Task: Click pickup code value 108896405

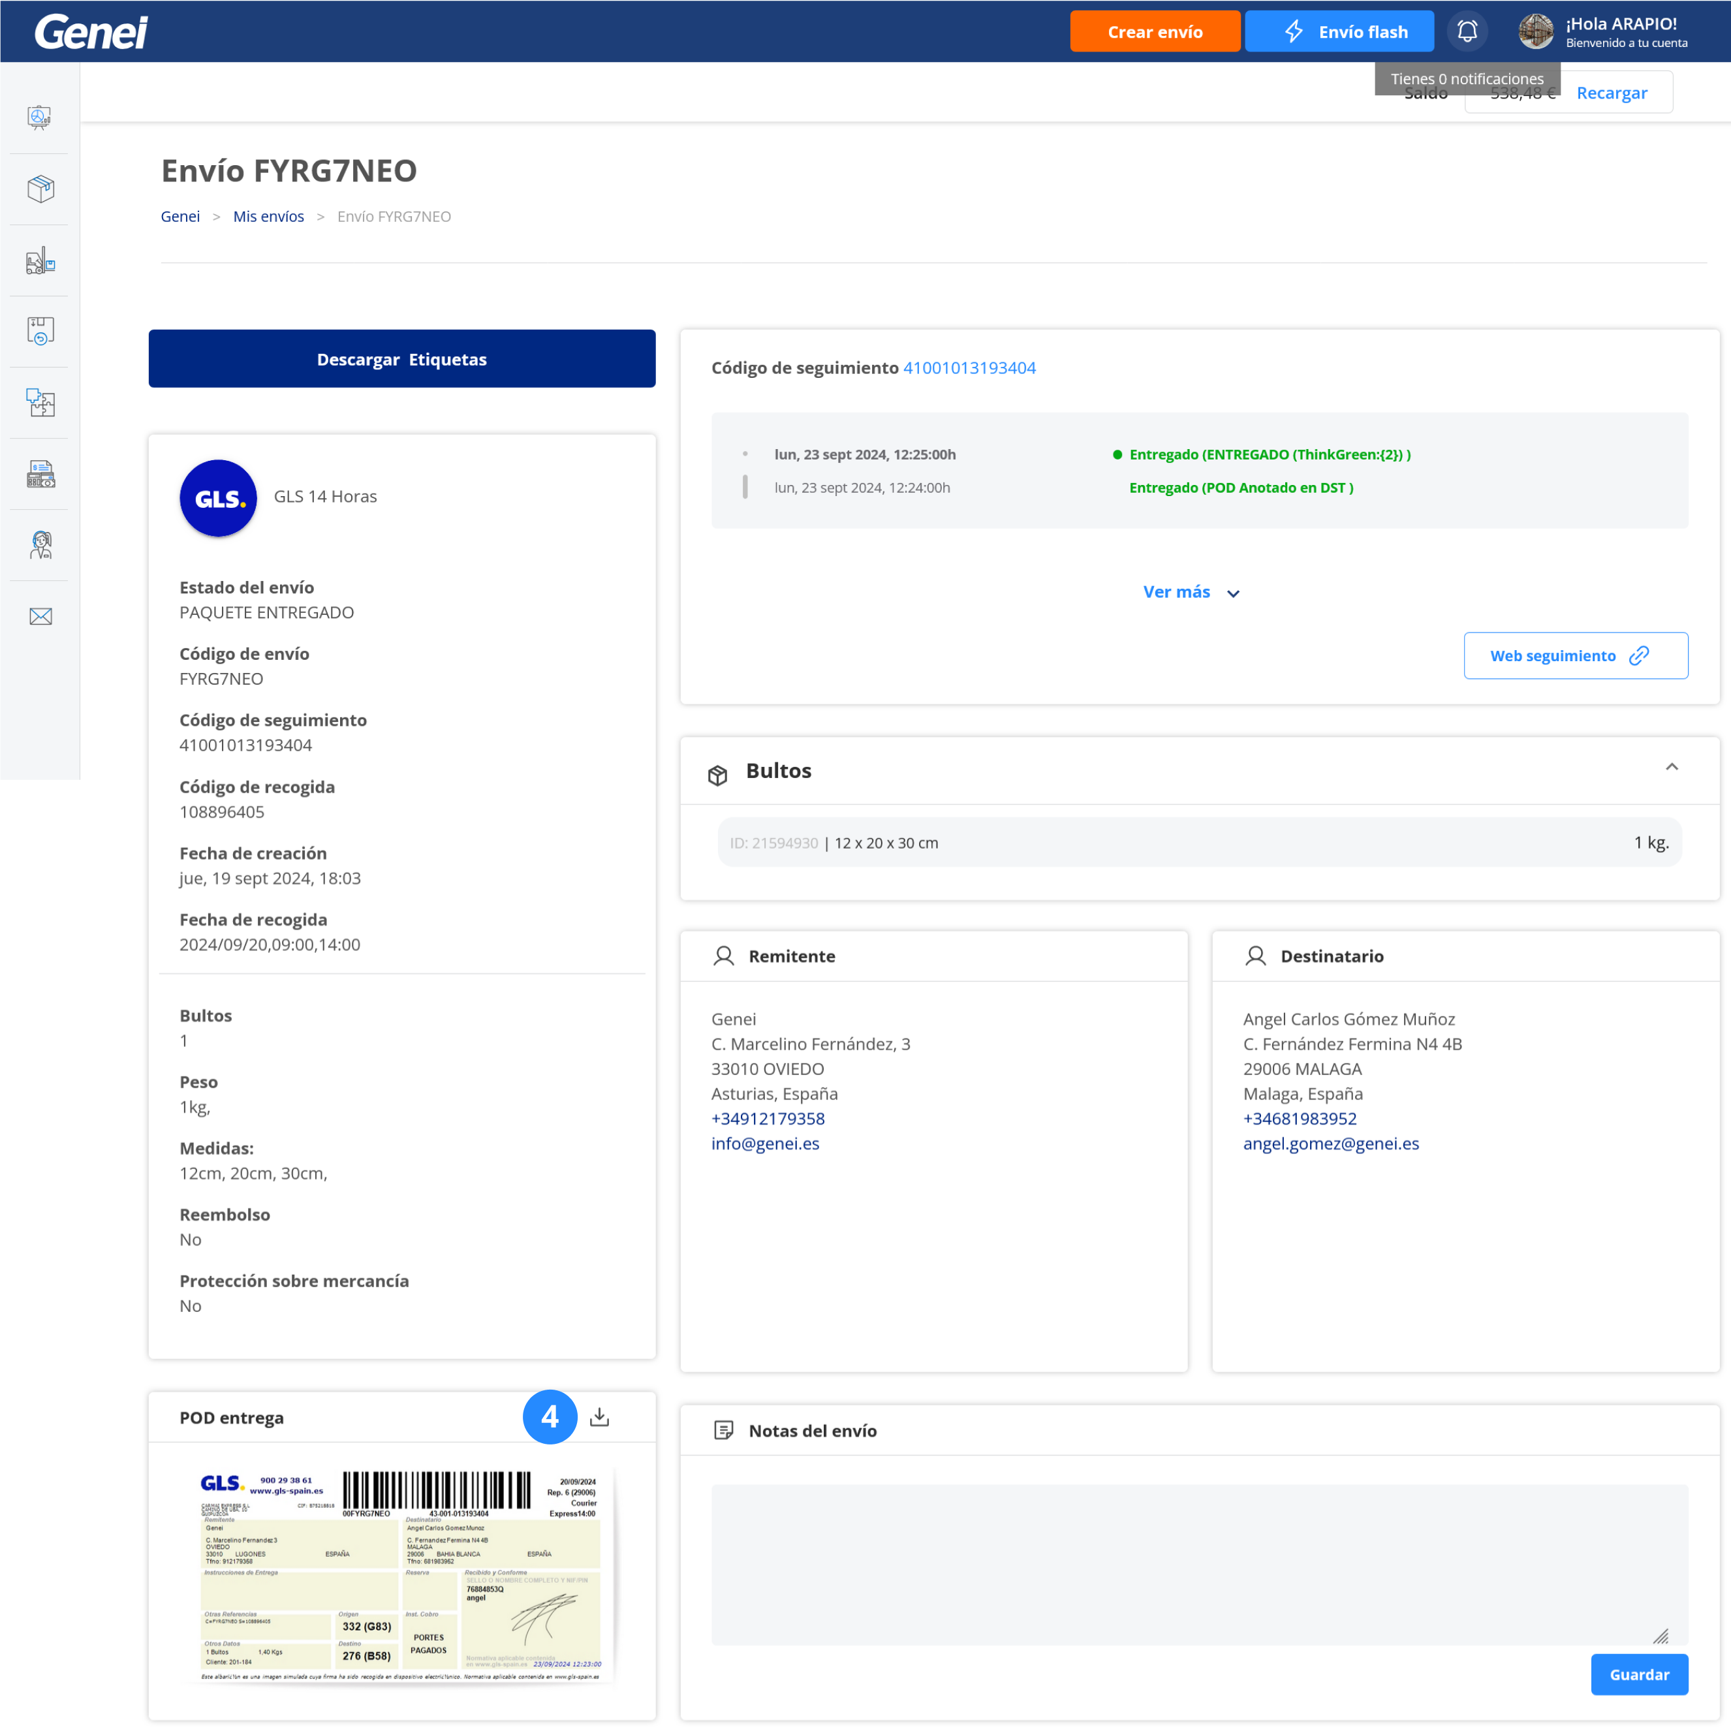Action: [221, 812]
